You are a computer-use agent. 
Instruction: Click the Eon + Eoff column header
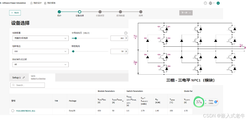click(x=144, y=101)
